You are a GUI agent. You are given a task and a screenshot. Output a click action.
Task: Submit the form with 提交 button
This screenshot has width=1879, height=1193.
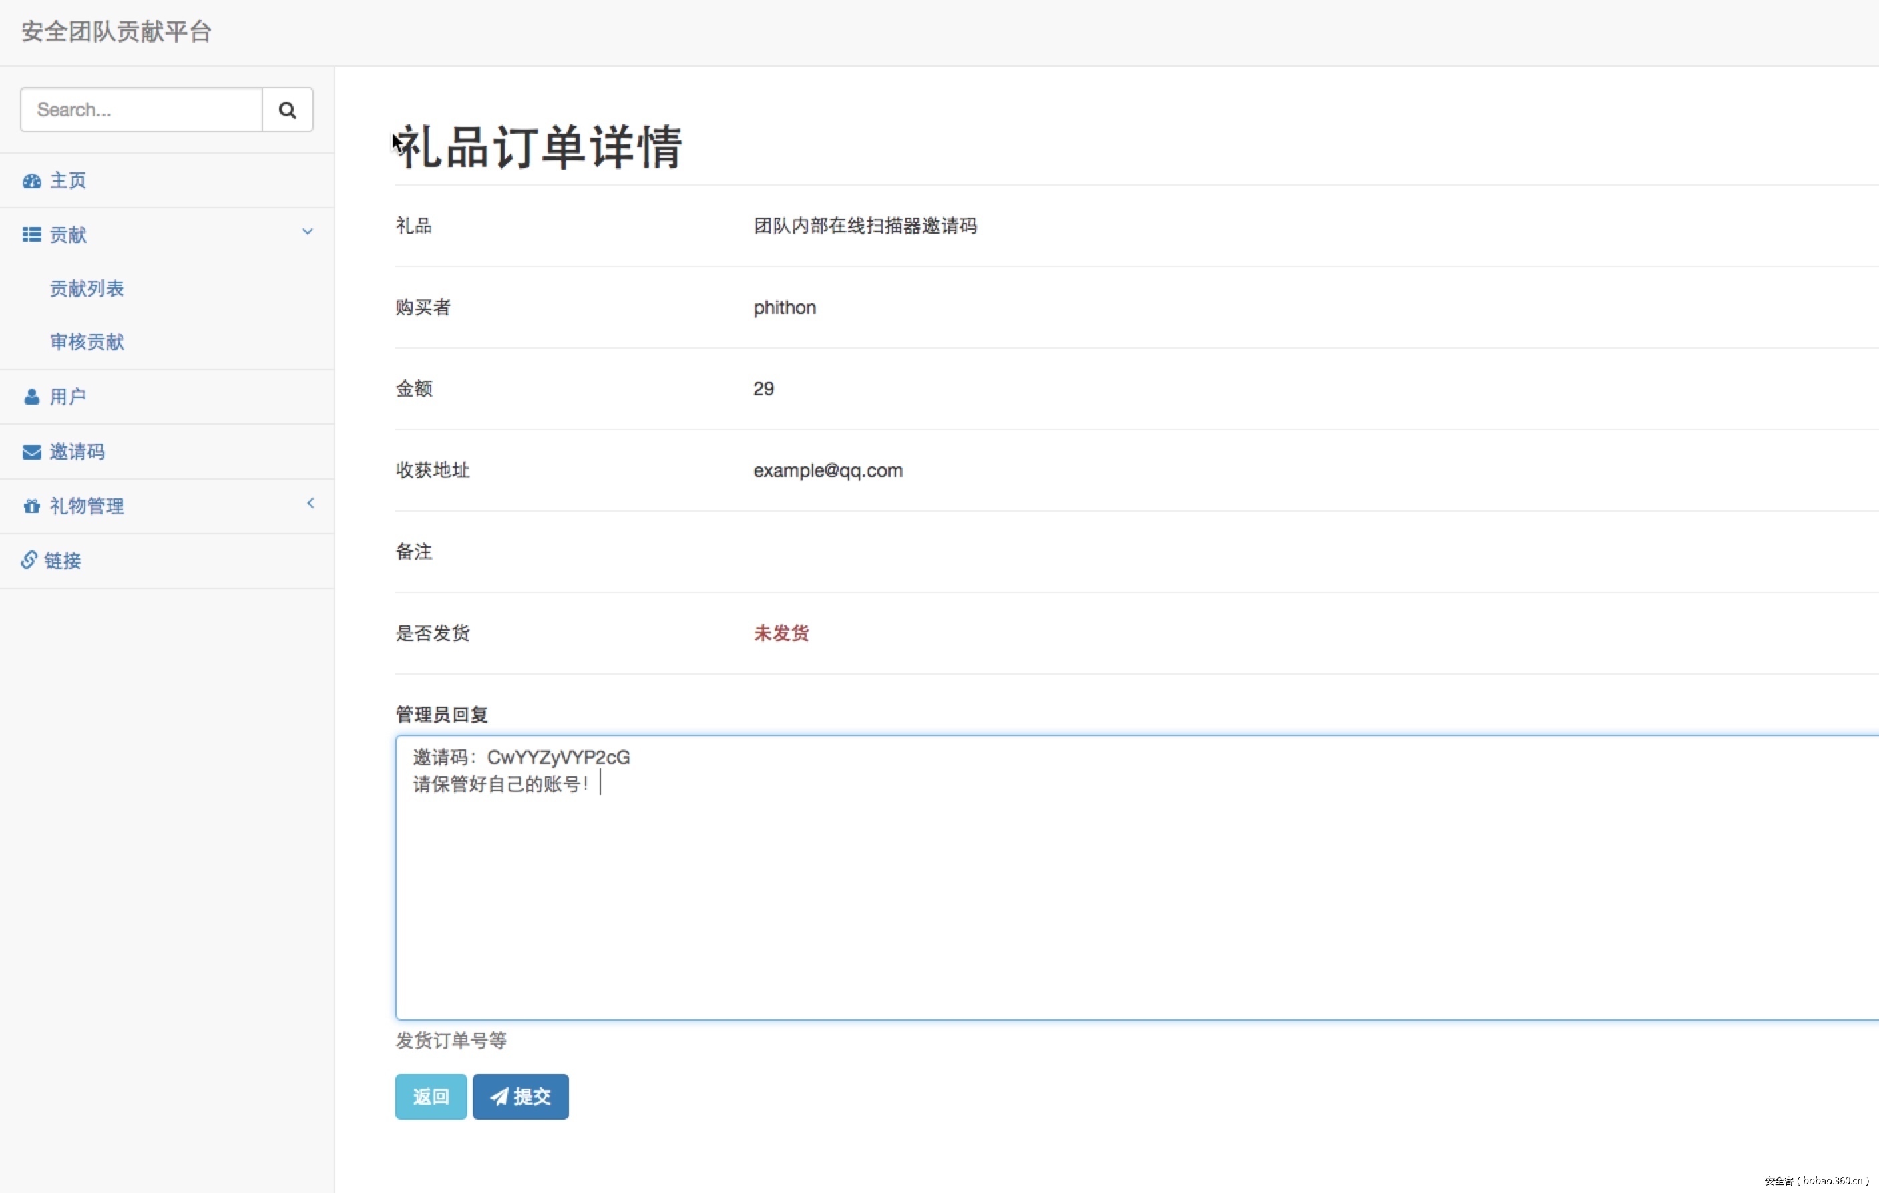(x=519, y=1097)
